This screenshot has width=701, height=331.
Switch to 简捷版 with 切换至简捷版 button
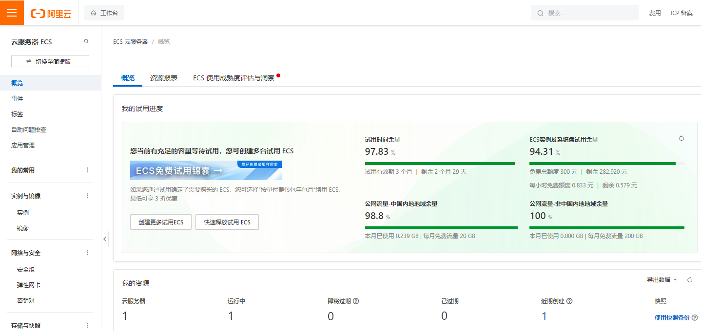pyautogui.click(x=50, y=61)
